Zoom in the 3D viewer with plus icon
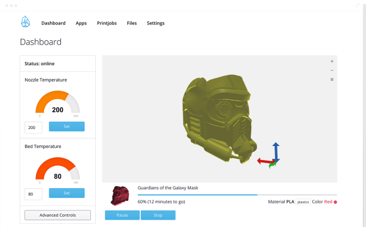The image size is (366, 227). pos(332,61)
